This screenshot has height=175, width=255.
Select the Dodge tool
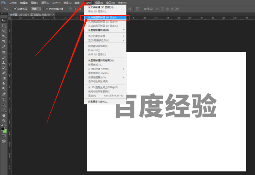click(4, 89)
